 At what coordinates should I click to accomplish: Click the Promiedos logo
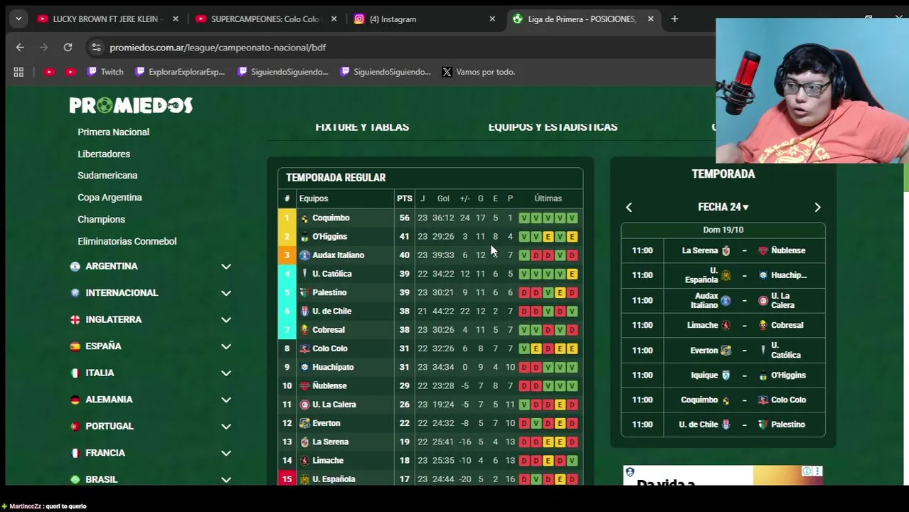point(131,105)
